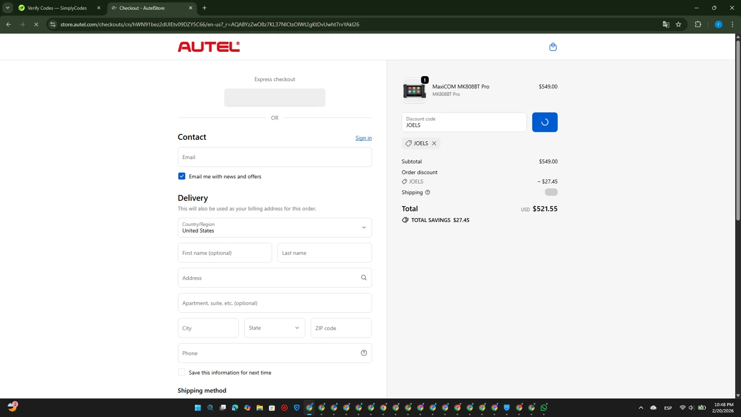Open OneDrive cloud tray icon
The image size is (741, 417).
click(x=653, y=408)
